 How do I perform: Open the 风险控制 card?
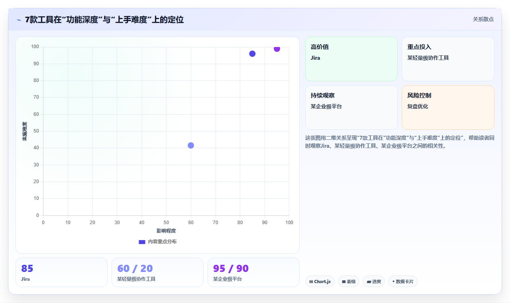pos(448,108)
